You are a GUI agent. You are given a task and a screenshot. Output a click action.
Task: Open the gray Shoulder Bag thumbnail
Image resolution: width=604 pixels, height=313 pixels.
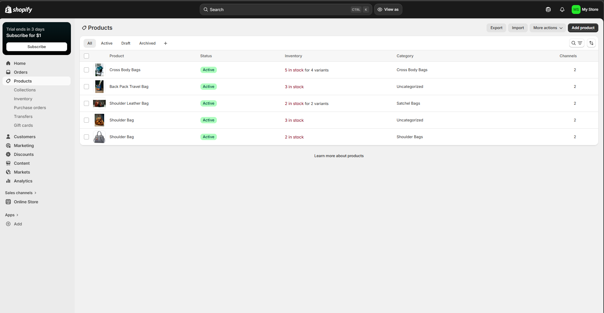pyautogui.click(x=99, y=137)
